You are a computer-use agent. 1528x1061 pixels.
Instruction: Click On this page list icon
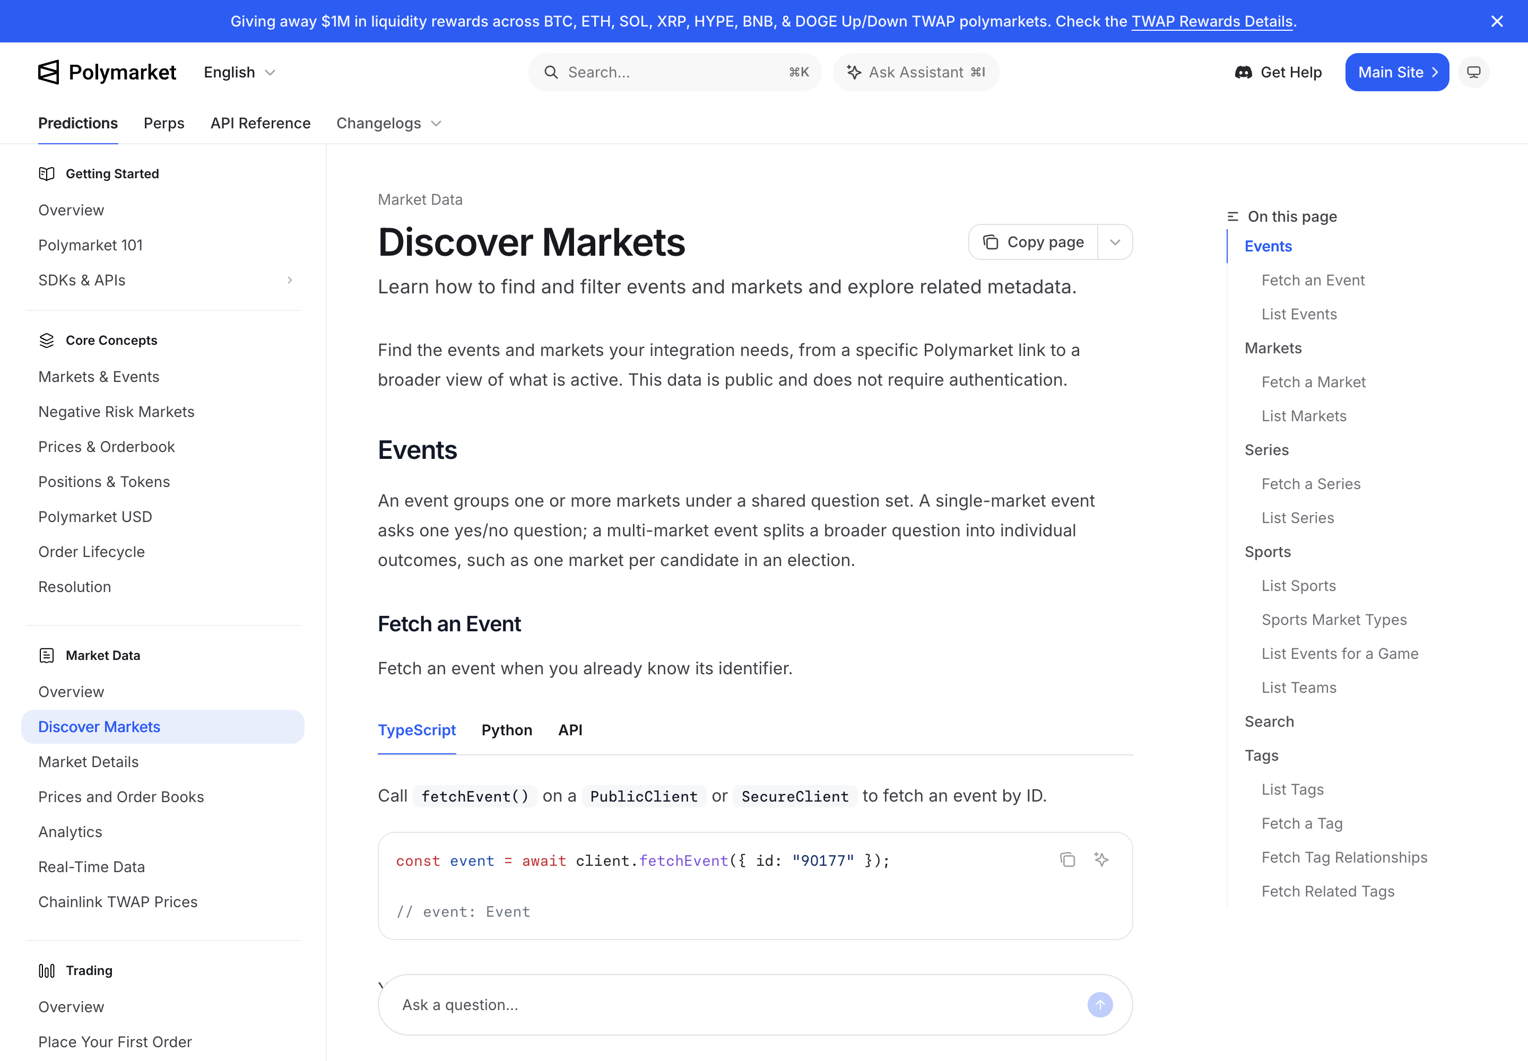tap(1233, 217)
